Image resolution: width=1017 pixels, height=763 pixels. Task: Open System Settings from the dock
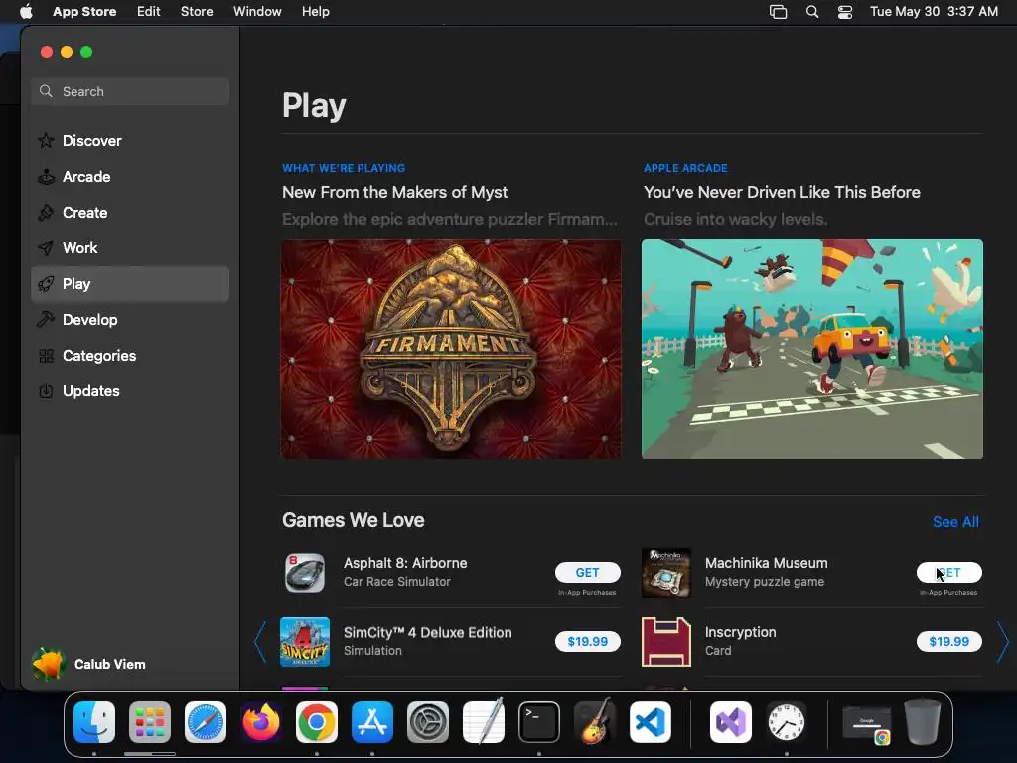click(428, 722)
